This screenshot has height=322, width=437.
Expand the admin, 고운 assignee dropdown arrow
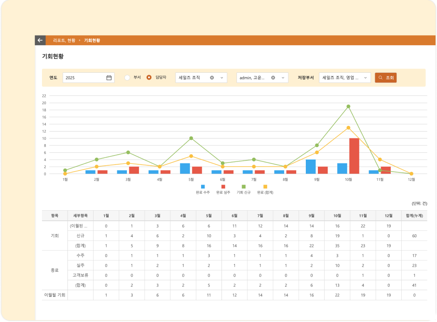283,78
